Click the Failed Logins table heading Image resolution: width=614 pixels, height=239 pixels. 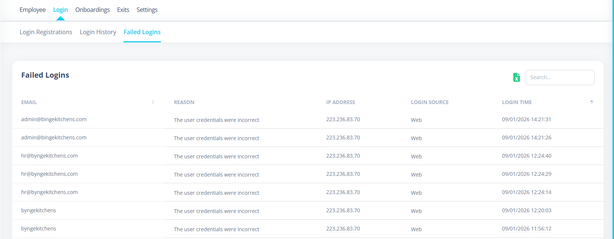tap(45, 75)
